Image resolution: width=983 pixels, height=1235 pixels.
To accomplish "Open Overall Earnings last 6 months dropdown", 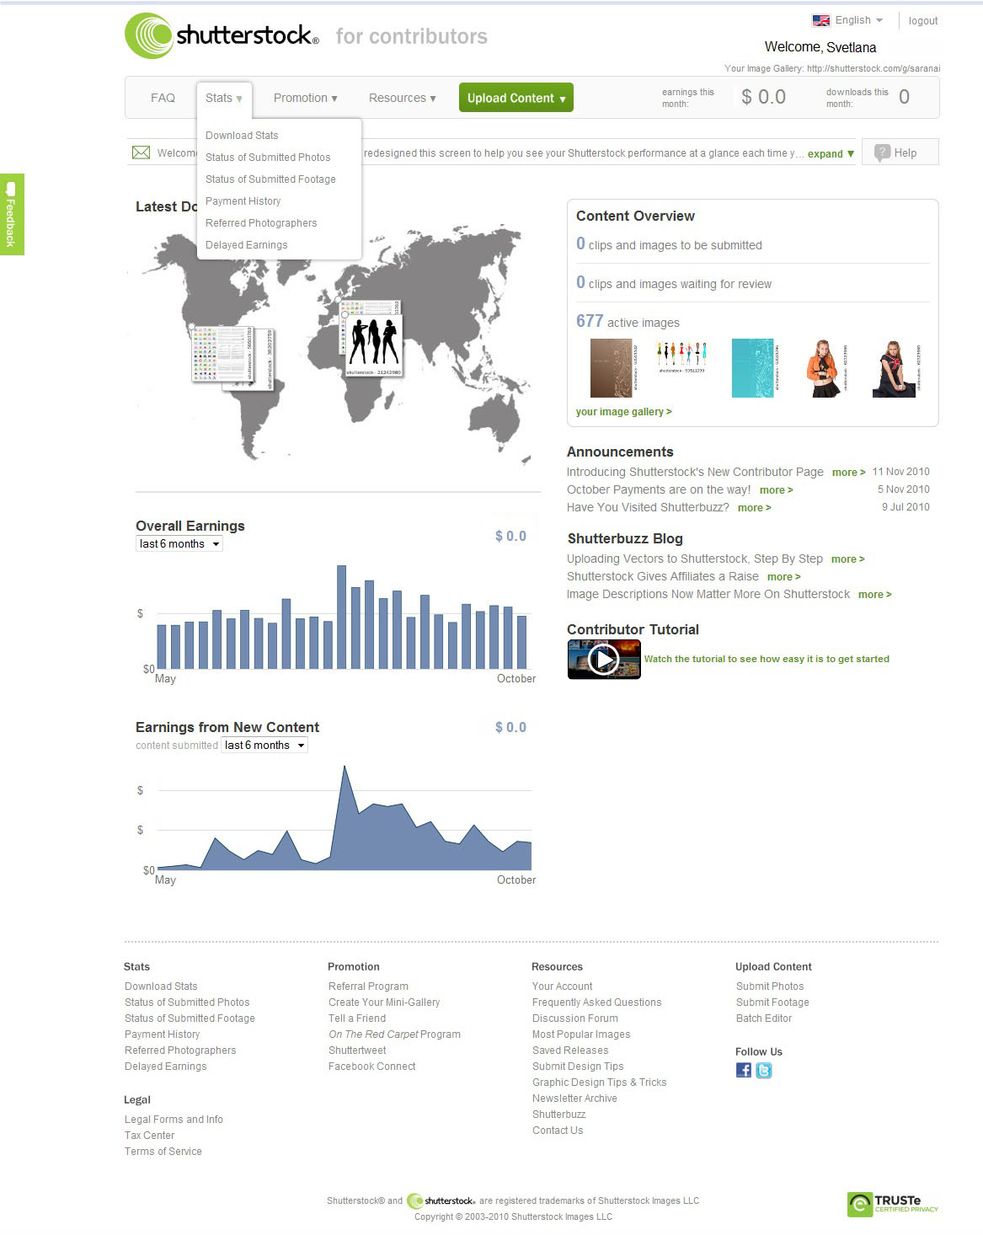I will point(179,544).
